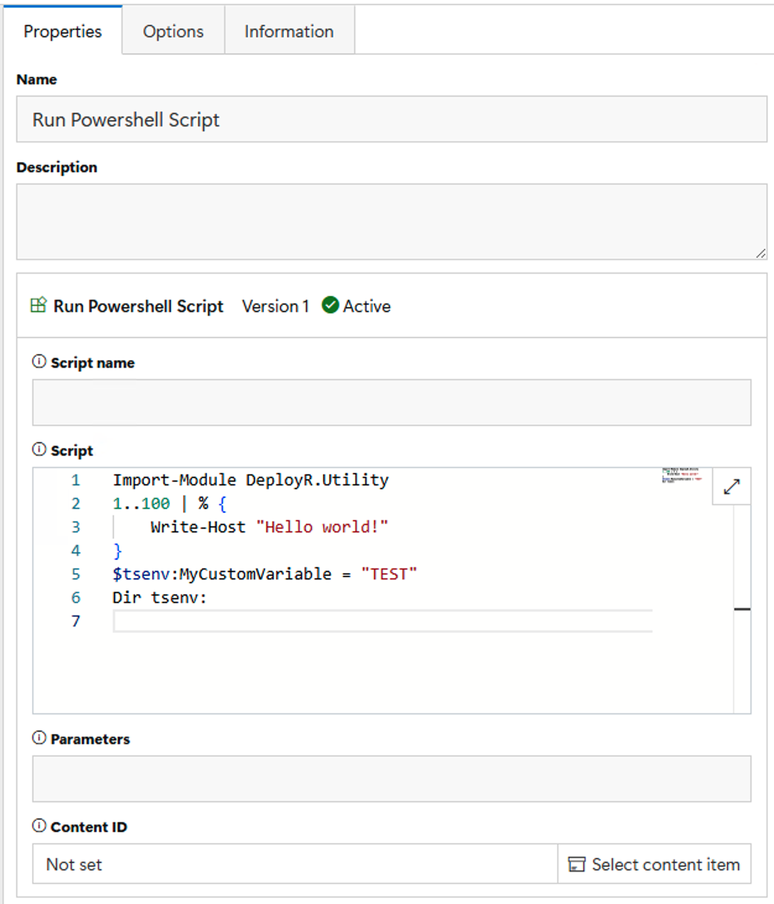
Task: Click the Run Powershell Script step icon
Action: point(38,305)
